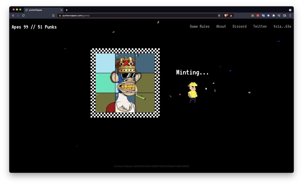Close the punksVSapes tab
This screenshot has height=185, width=303.
pyautogui.click(x=61, y=10)
